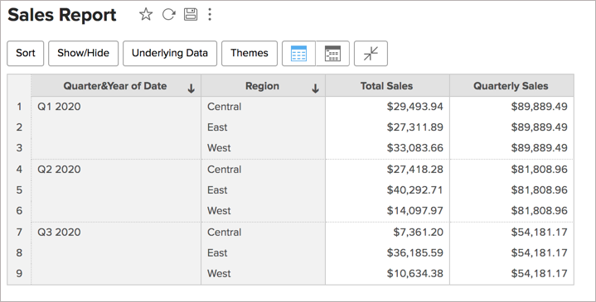Refresh the Sales Report using reload icon
This screenshot has width=596, height=302.
pyautogui.click(x=168, y=15)
